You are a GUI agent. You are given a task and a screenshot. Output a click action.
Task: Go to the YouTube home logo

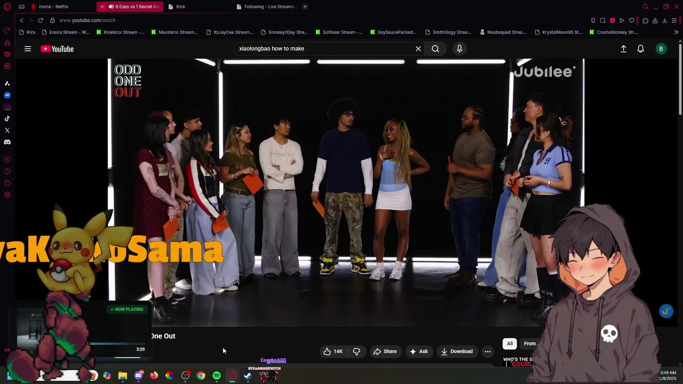57,49
